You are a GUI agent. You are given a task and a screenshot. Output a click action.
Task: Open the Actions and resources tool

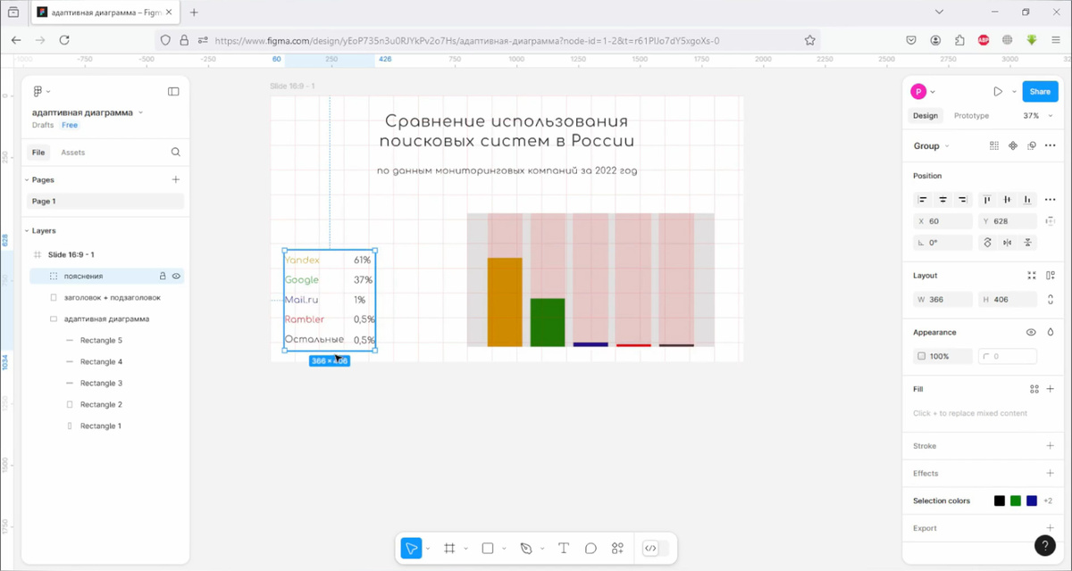click(617, 549)
